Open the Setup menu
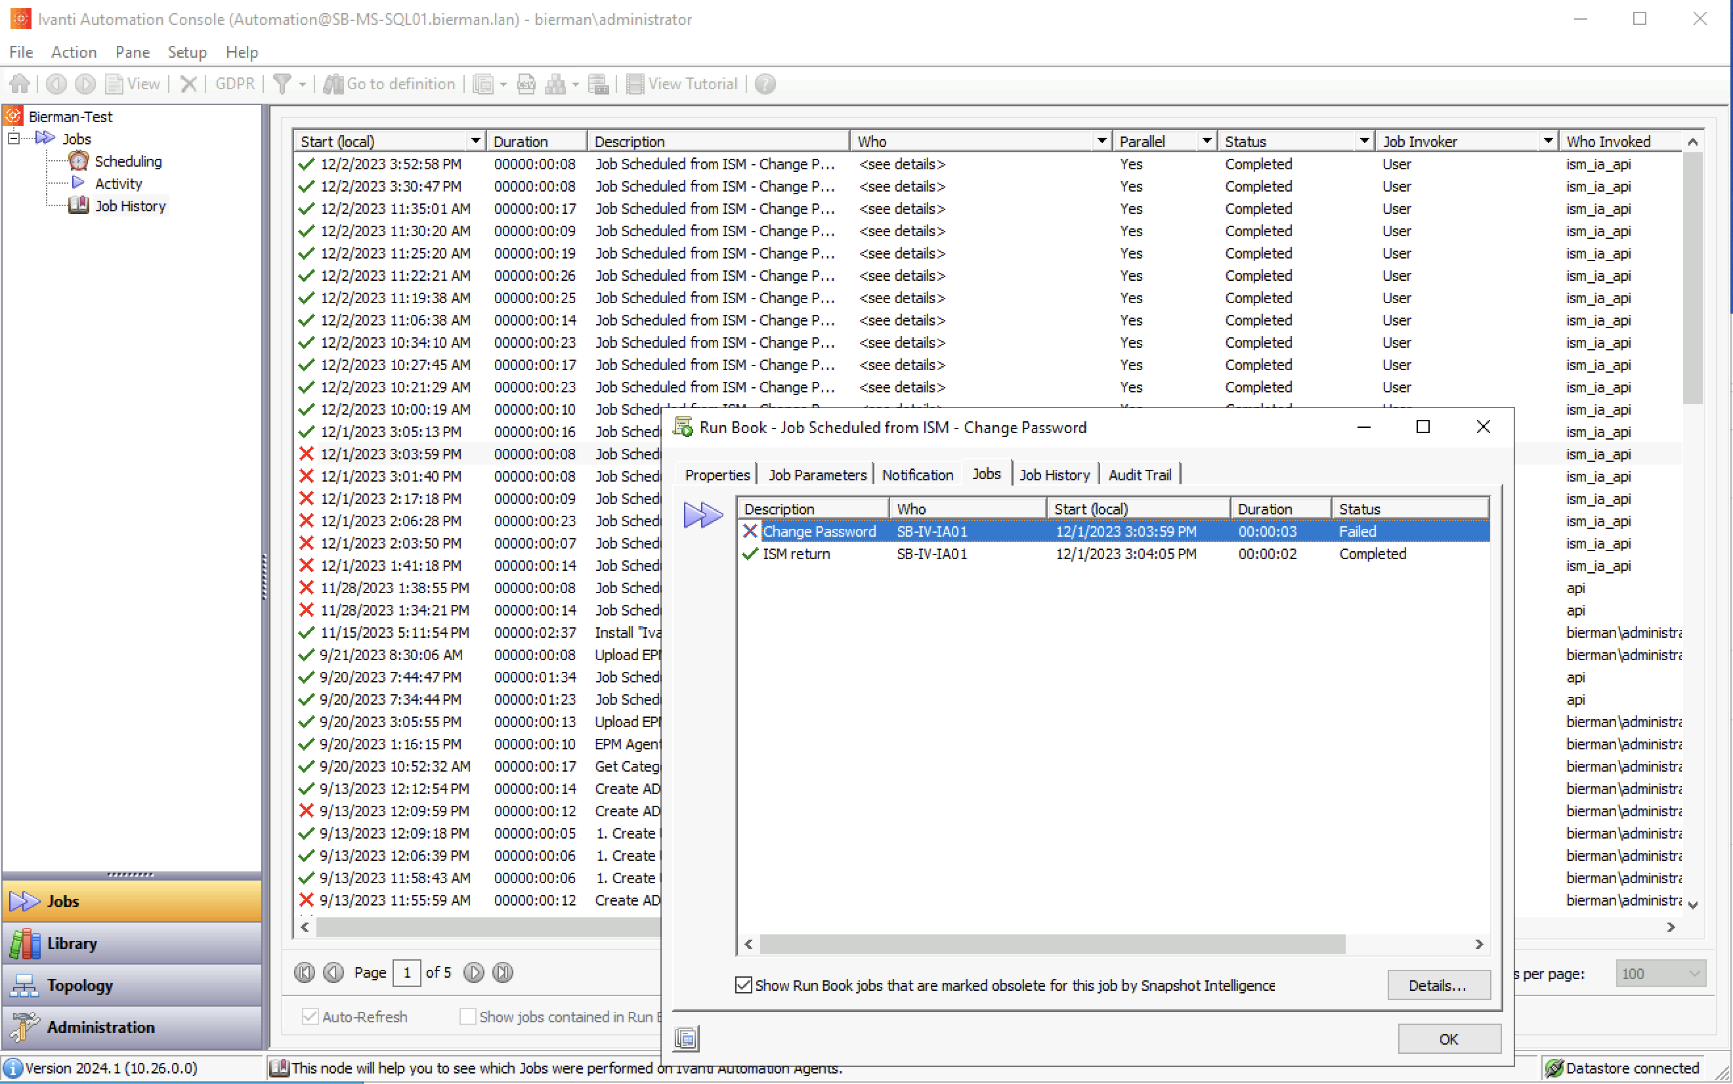The width and height of the screenshot is (1733, 1084). (187, 52)
